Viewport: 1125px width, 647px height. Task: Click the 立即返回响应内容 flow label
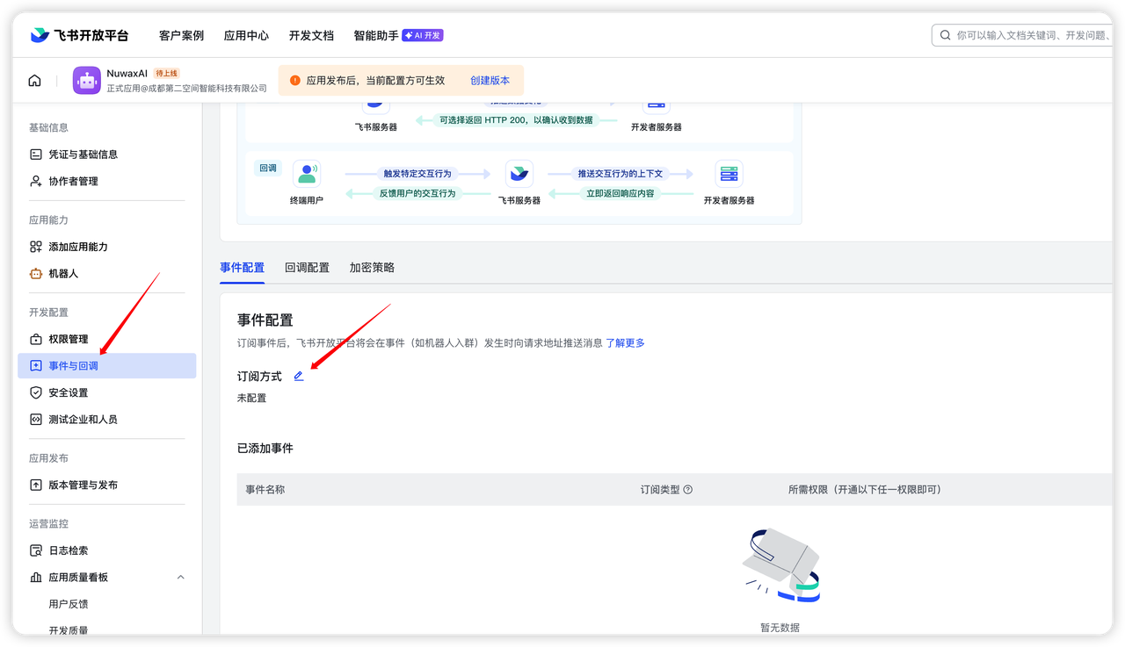click(x=621, y=193)
